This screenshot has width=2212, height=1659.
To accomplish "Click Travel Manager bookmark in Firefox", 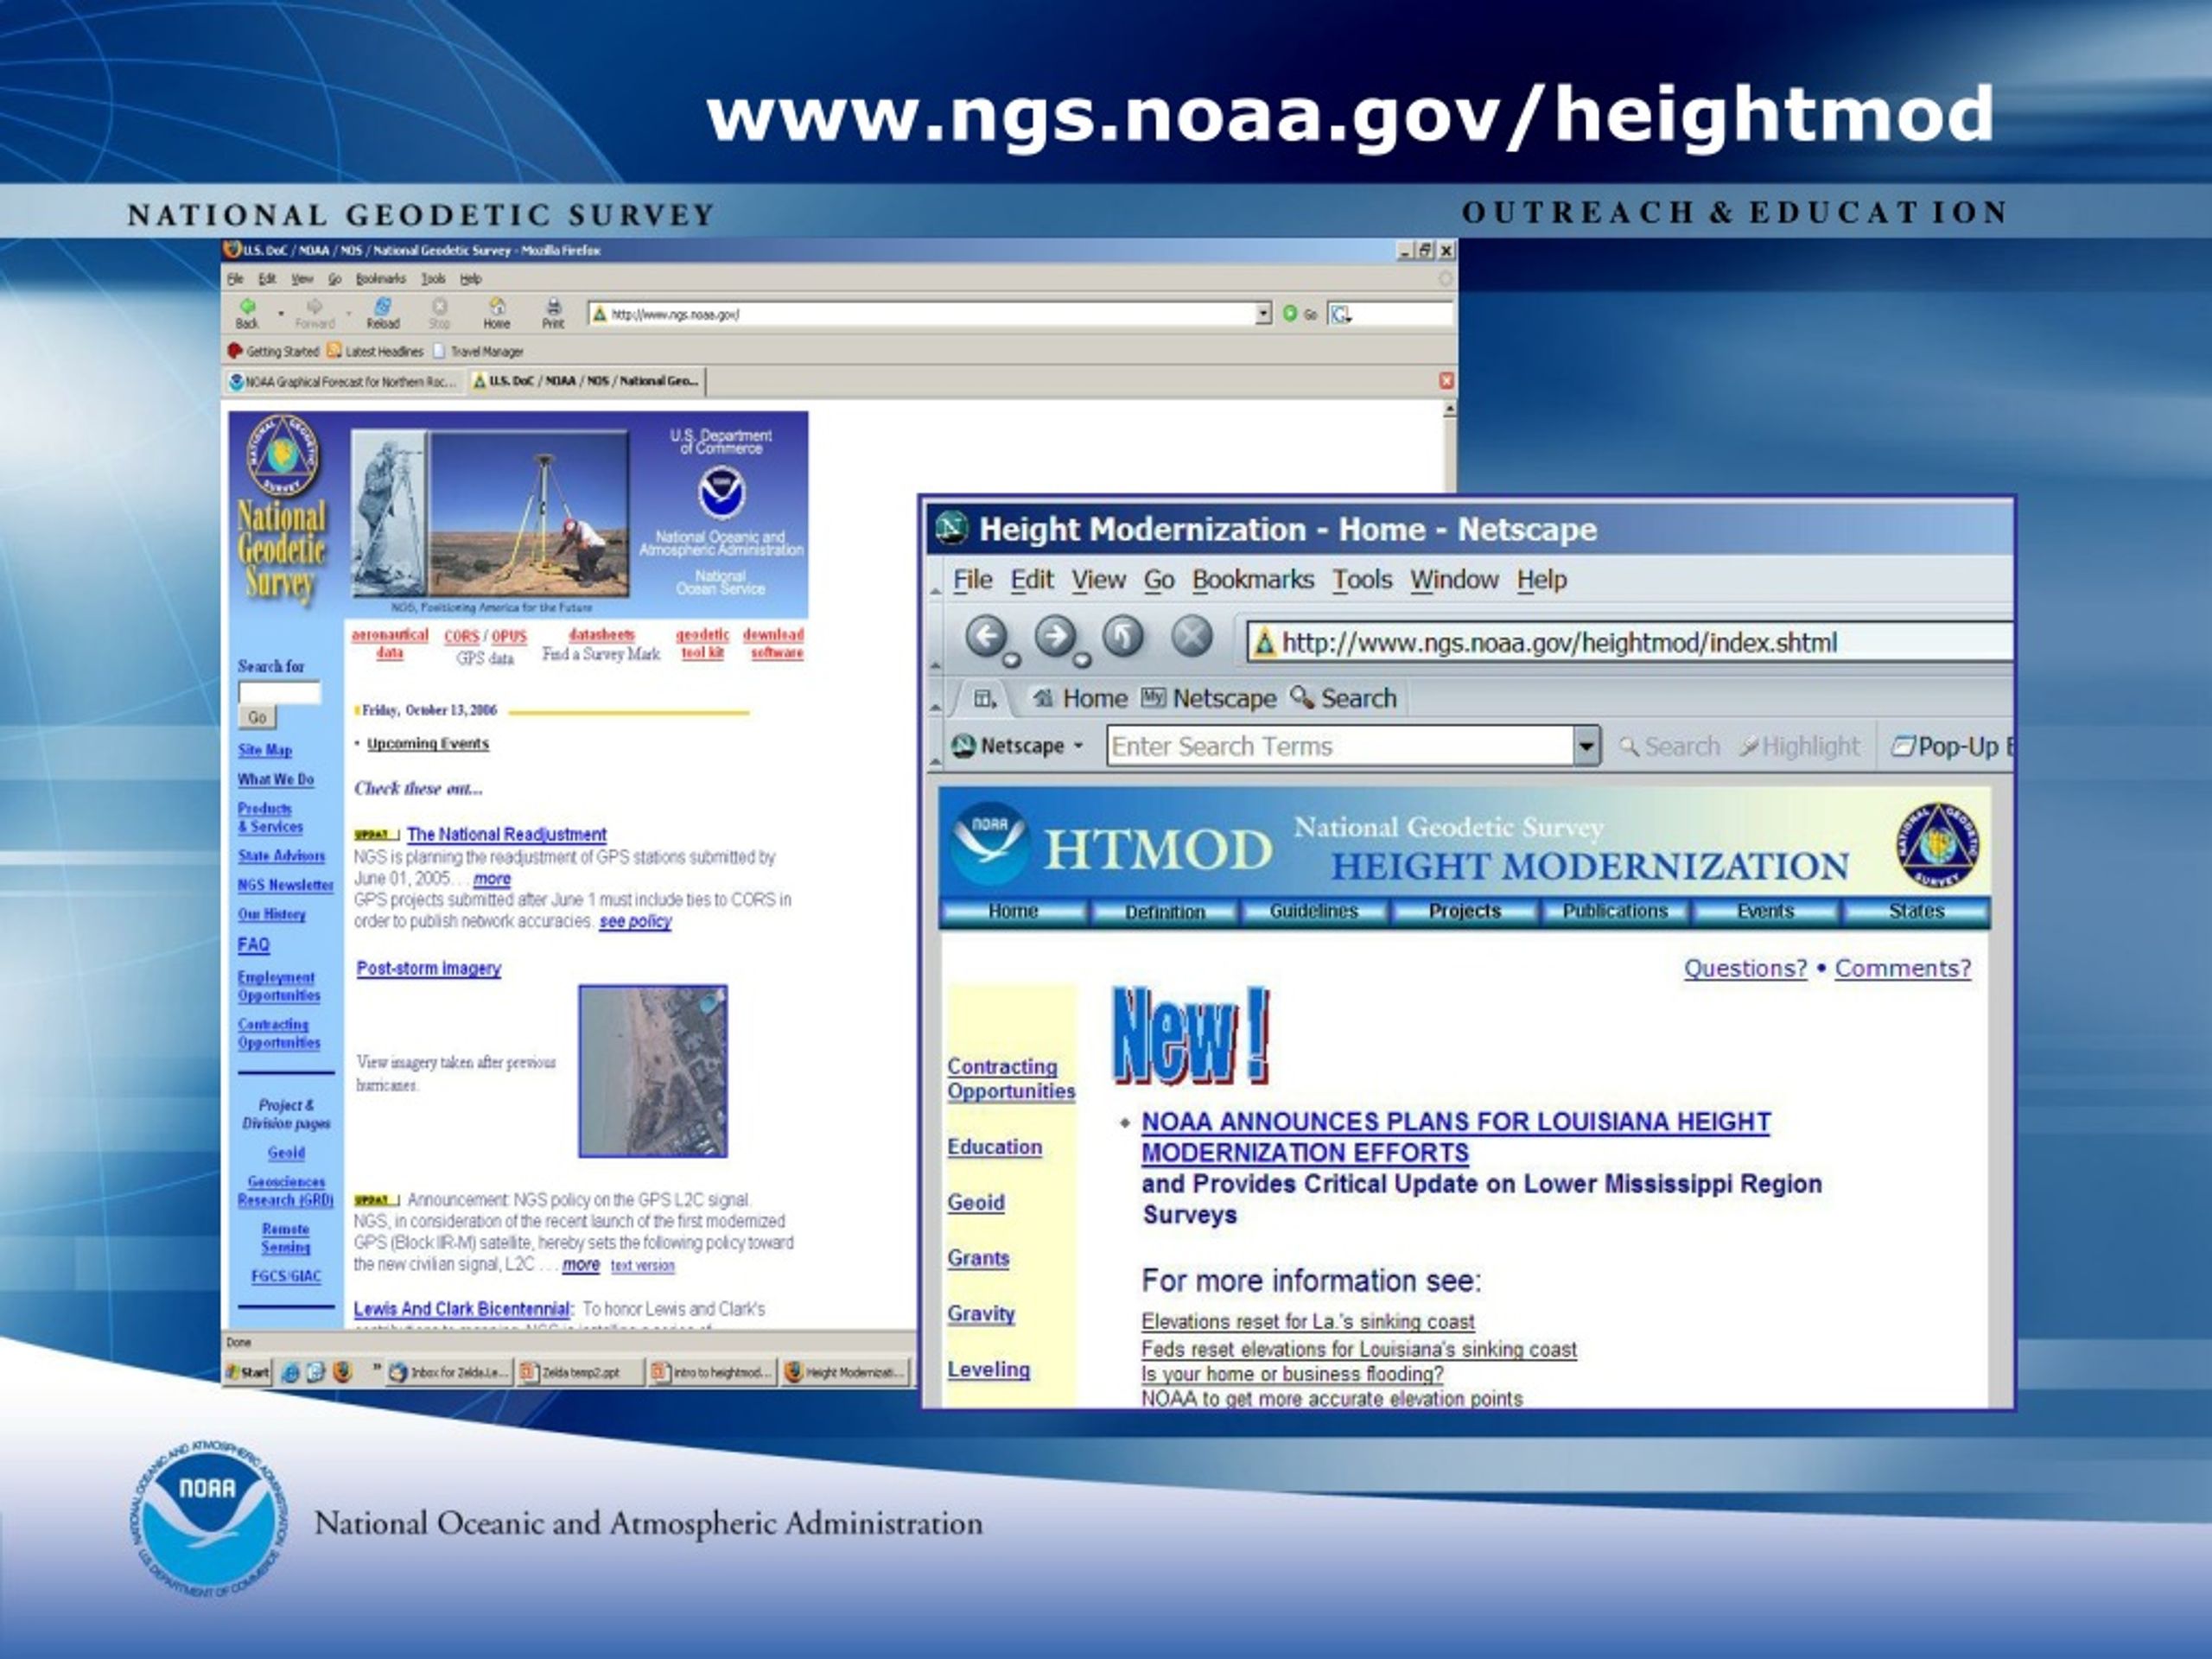I will pyautogui.click(x=478, y=351).
